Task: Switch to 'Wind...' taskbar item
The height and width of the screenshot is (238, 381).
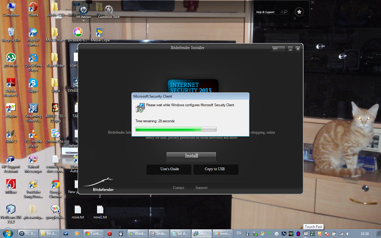Action: (137, 234)
